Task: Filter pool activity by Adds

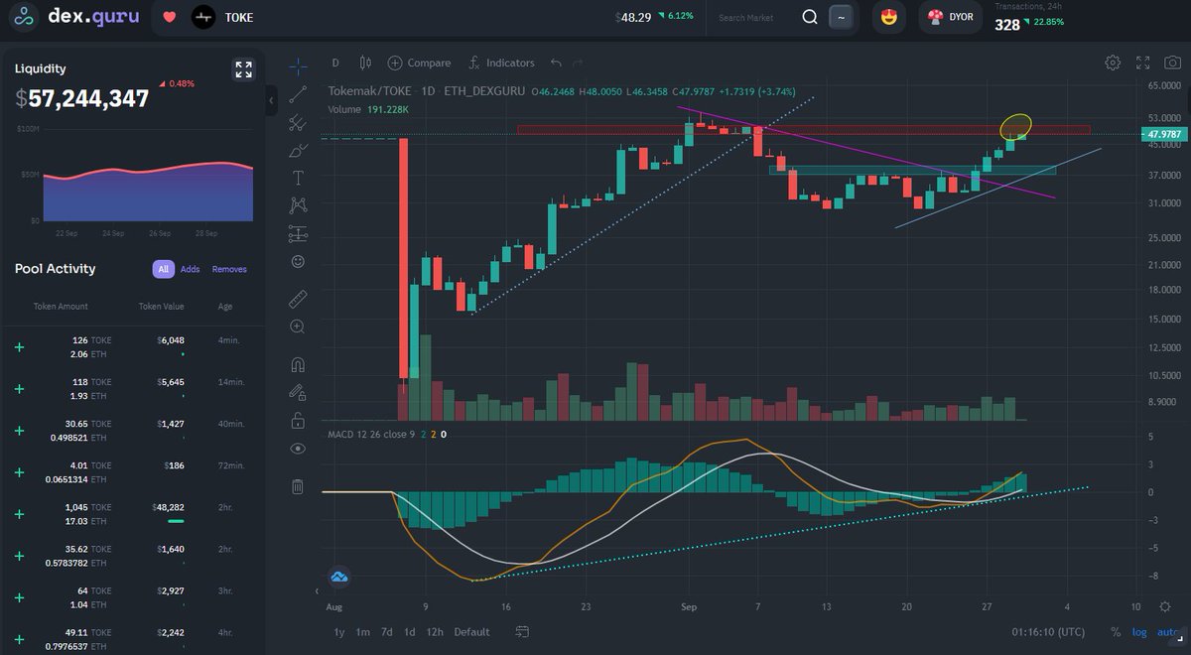Action: pyautogui.click(x=190, y=269)
